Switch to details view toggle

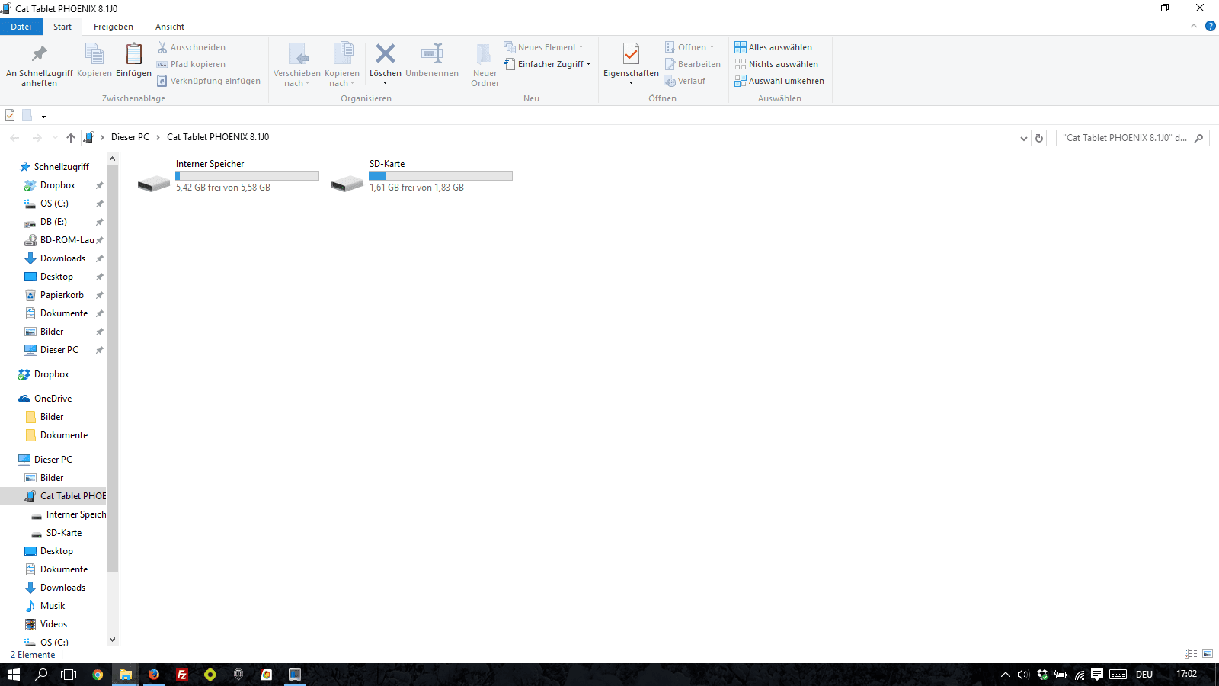point(1191,654)
